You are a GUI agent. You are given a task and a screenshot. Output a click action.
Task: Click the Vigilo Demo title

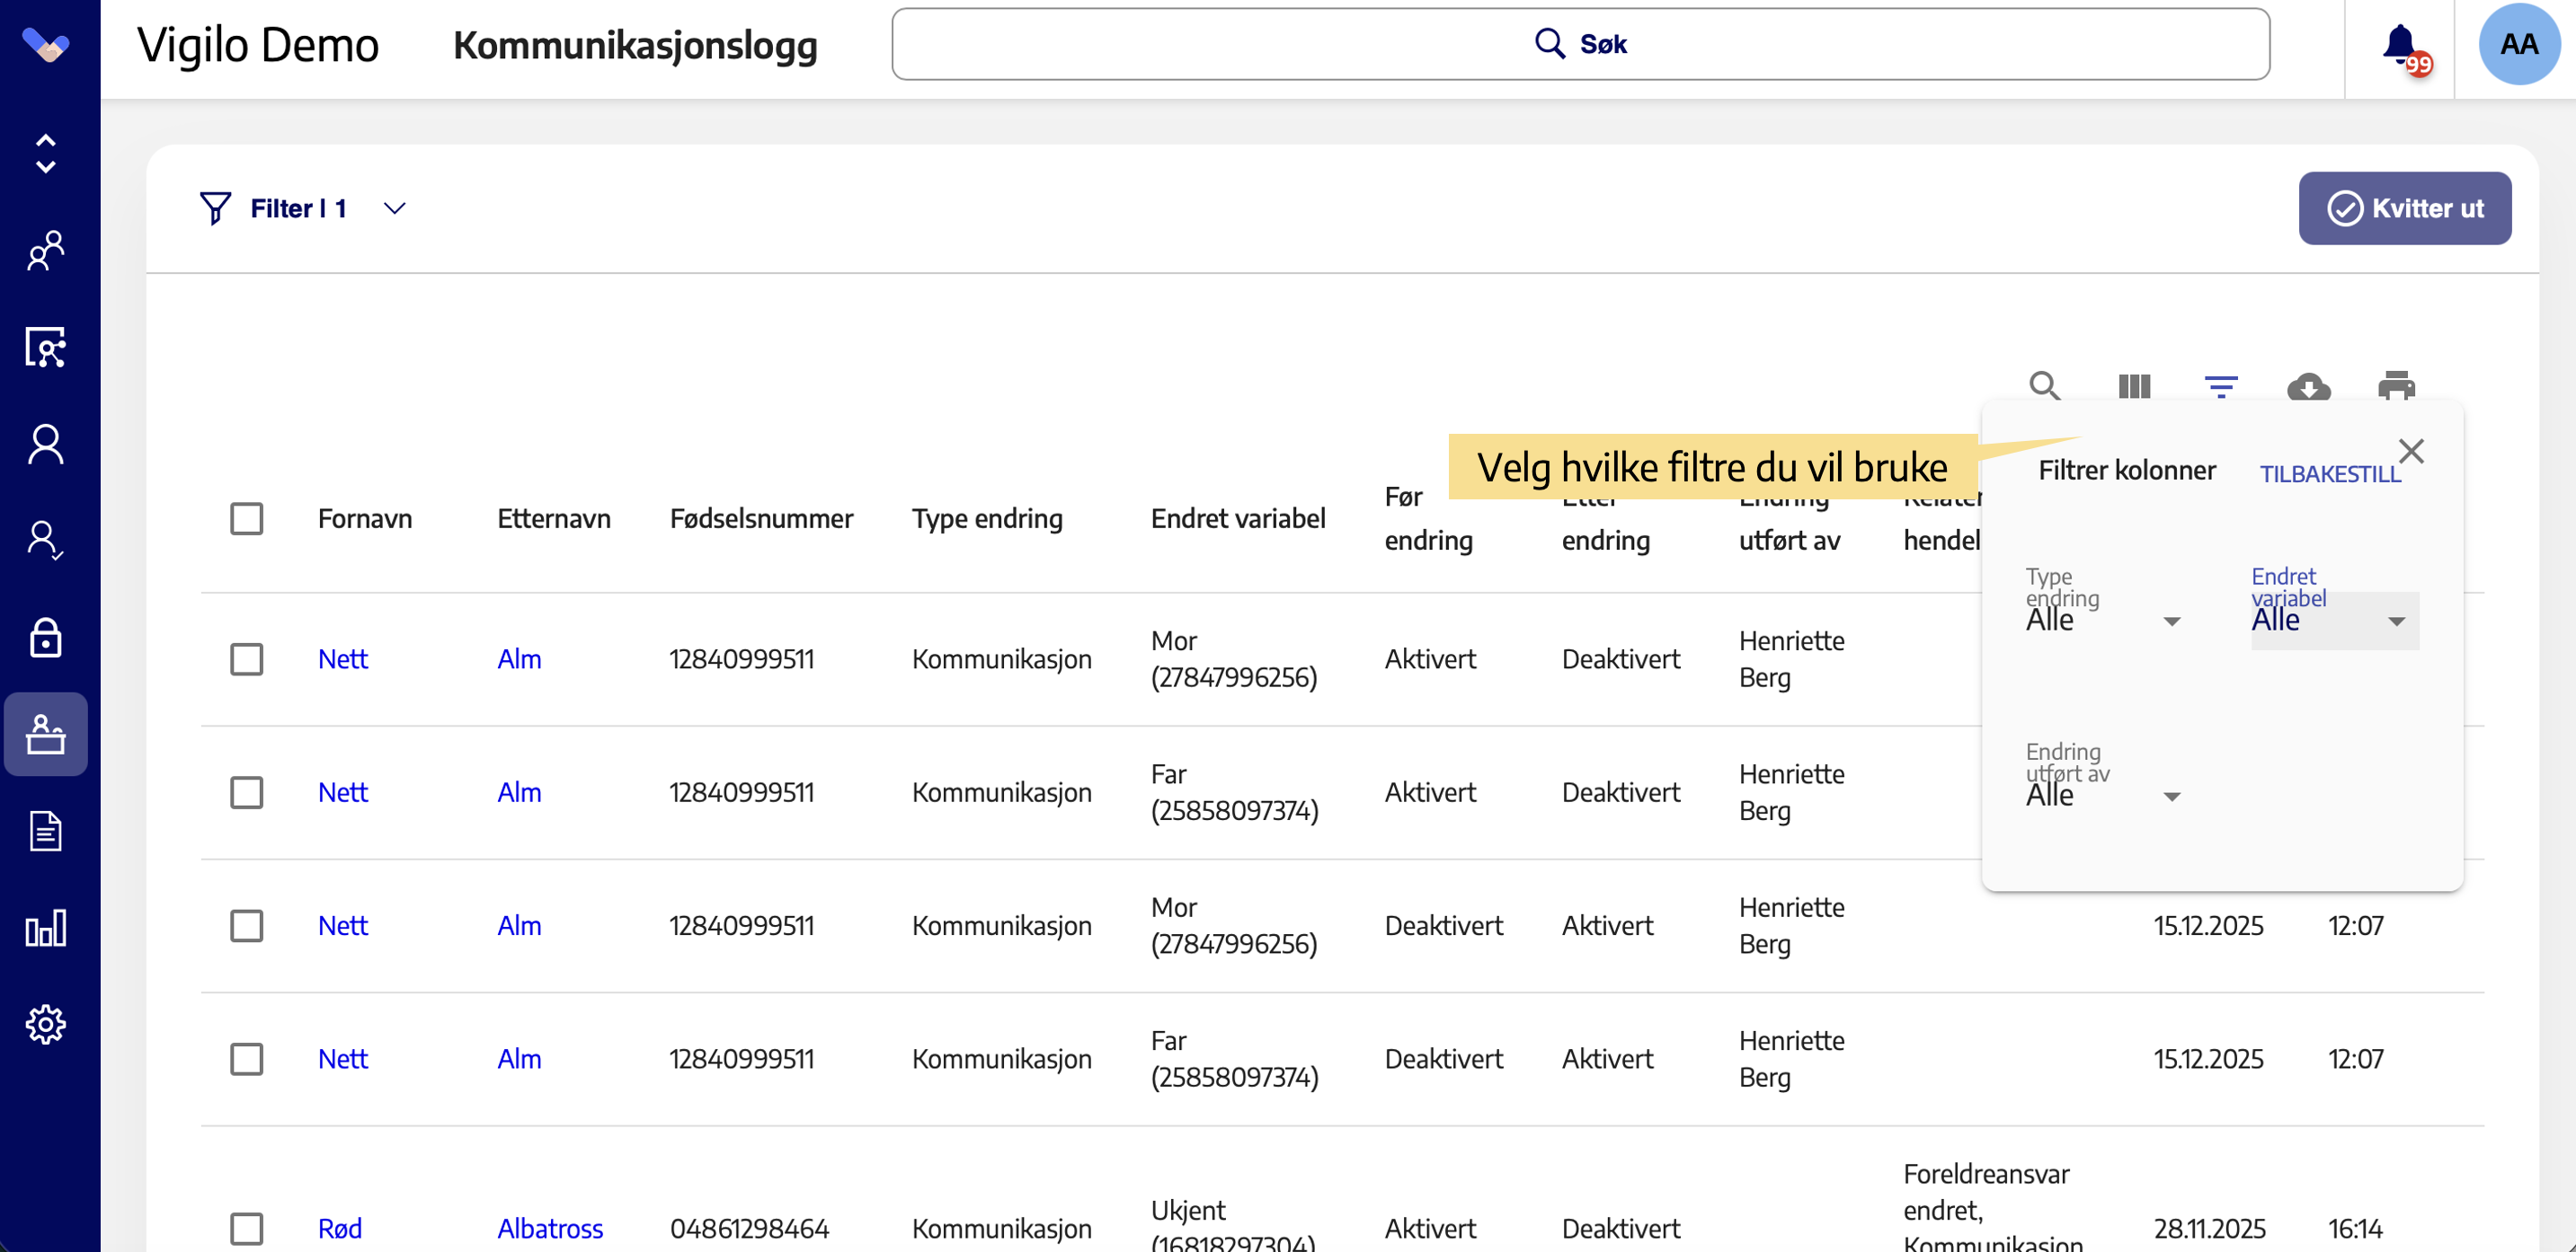coord(258,45)
